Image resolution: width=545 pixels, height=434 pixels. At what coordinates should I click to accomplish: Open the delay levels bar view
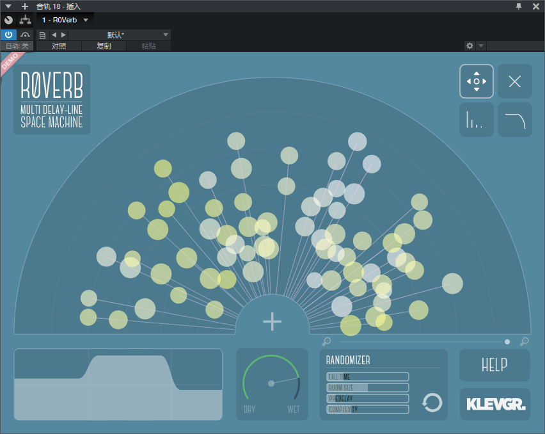(x=477, y=120)
